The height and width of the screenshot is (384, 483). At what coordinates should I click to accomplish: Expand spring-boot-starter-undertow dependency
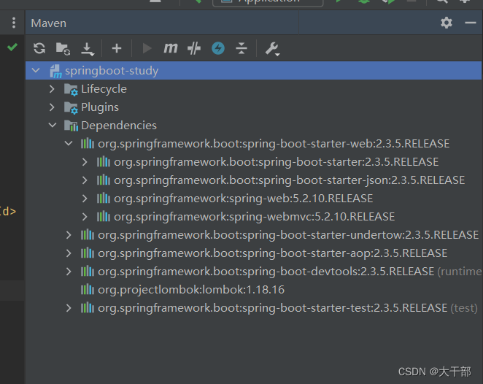69,235
